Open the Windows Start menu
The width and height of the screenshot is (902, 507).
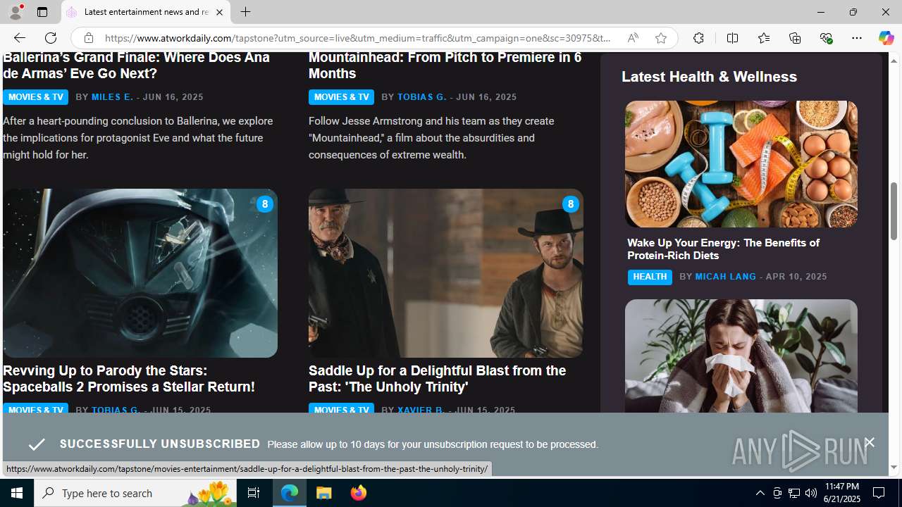click(x=17, y=493)
